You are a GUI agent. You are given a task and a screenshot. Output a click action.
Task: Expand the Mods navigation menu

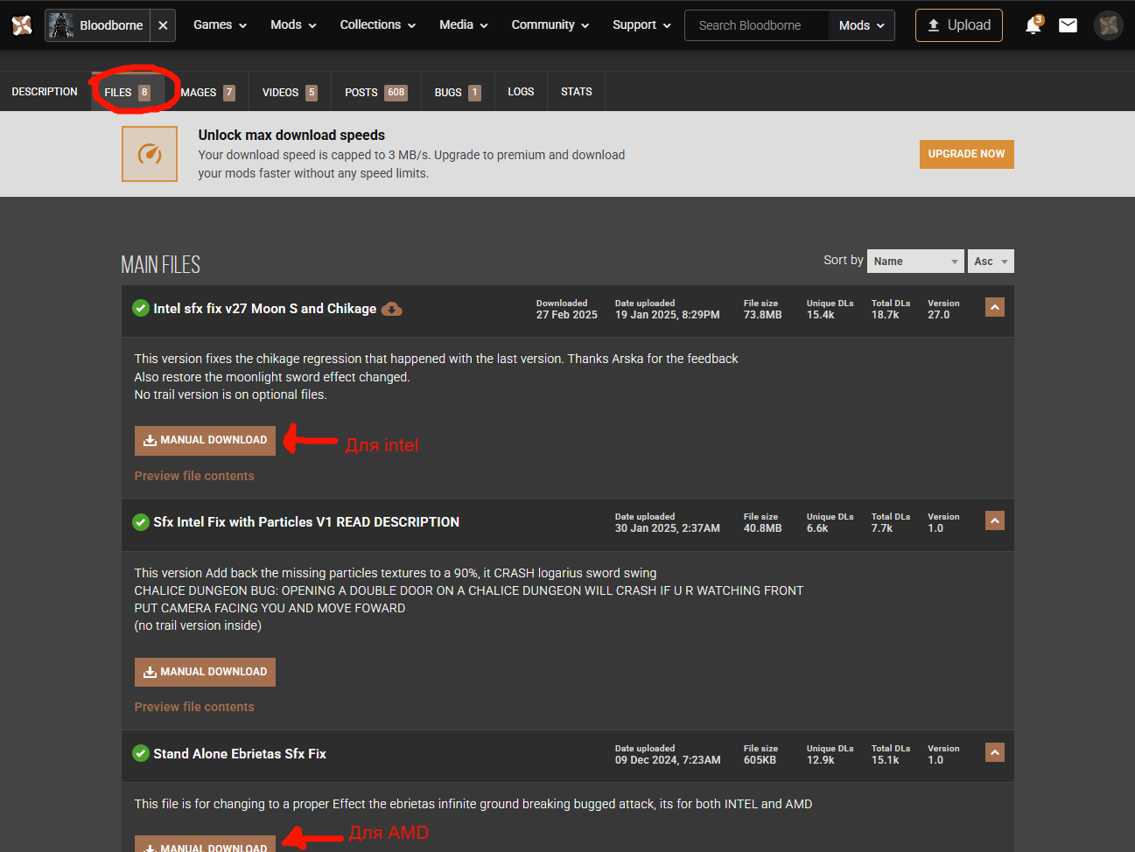click(x=293, y=24)
